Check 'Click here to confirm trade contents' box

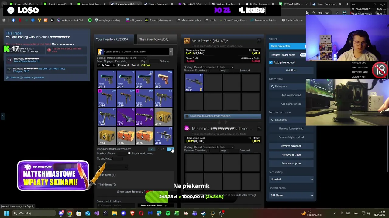click(x=187, y=116)
